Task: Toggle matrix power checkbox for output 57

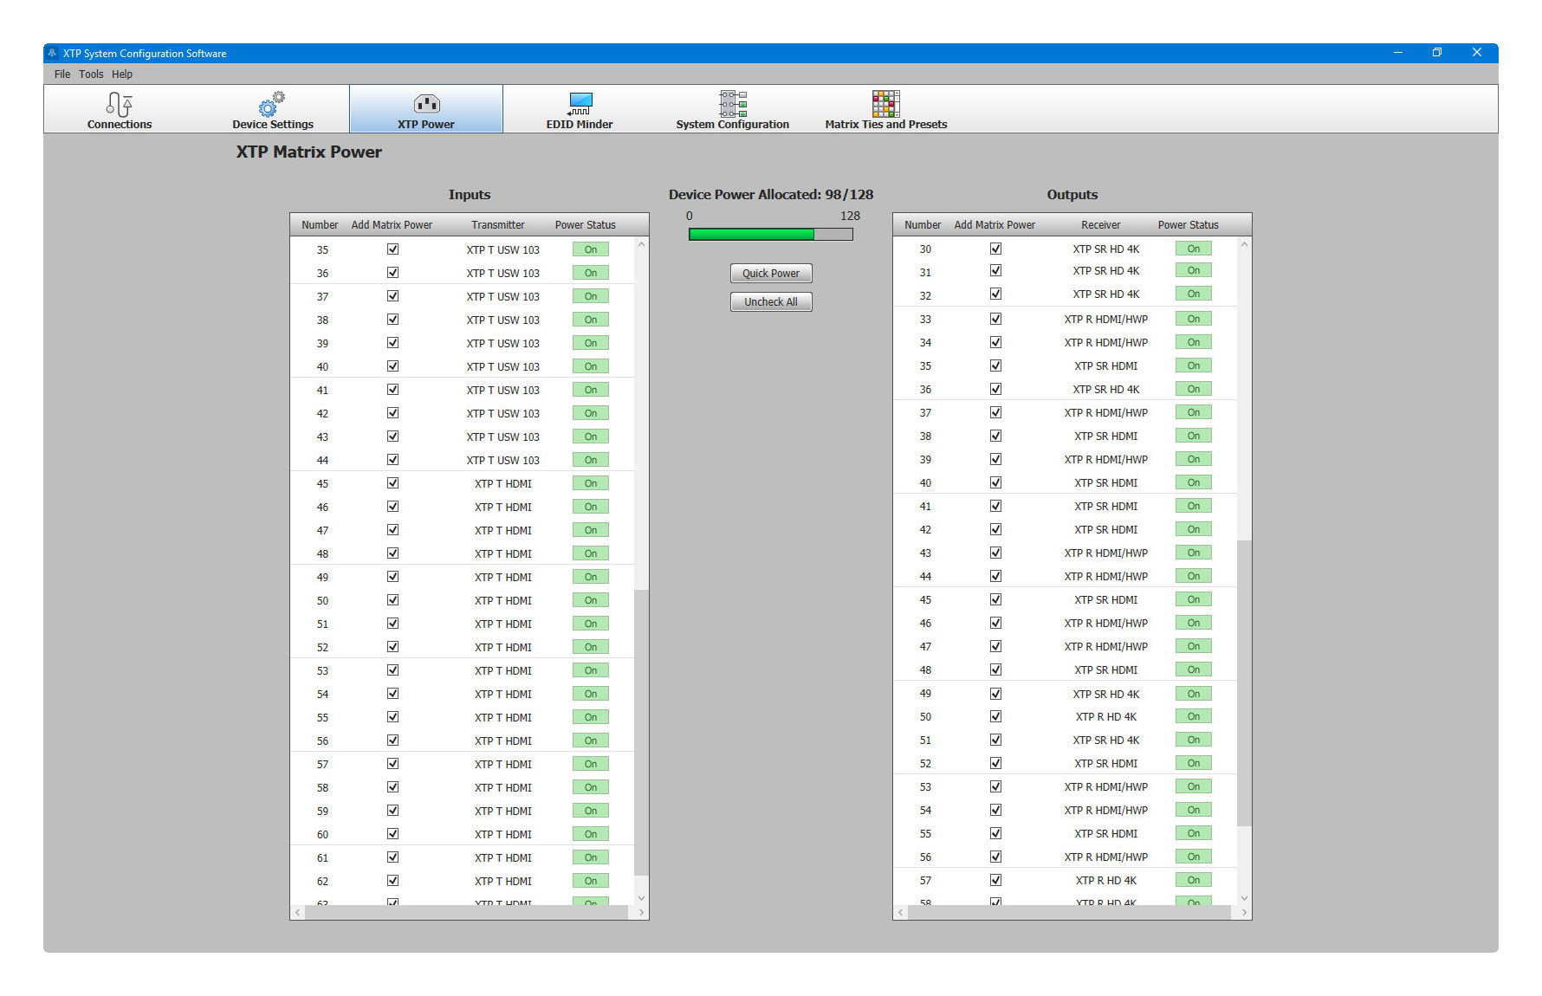Action: pyautogui.click(x=995, y=880)
